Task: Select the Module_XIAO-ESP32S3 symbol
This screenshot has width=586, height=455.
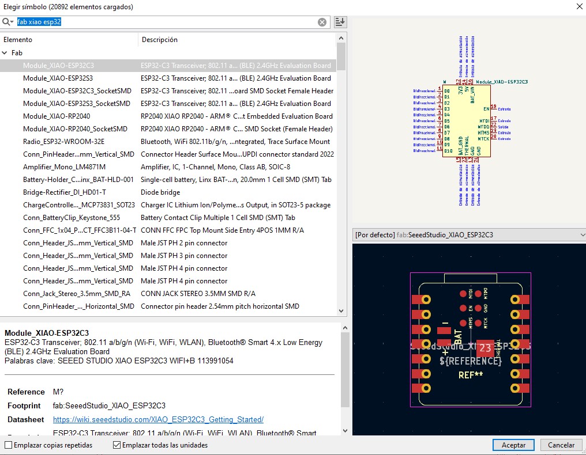Action: pyautogui.click(x=168, y=78)
